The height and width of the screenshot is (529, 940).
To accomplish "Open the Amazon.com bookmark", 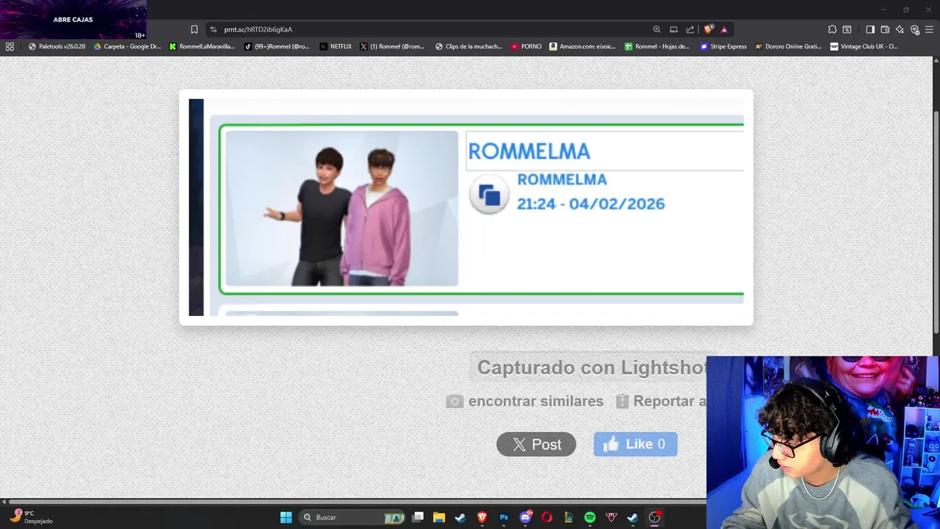I will coord(582,46).
